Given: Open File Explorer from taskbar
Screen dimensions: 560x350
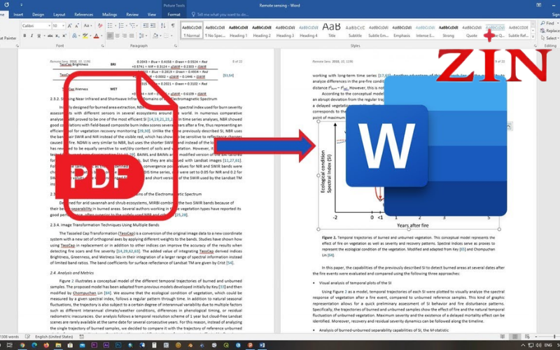Looking at the screenshot, I should pyautogui.click(x=58, y=345).
